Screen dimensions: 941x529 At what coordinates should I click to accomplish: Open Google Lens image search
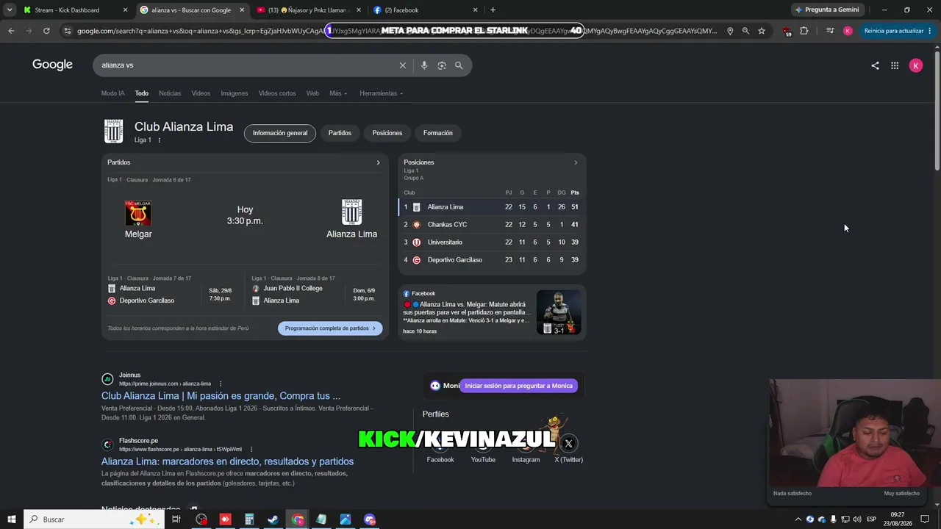click(x=442, y=65)
